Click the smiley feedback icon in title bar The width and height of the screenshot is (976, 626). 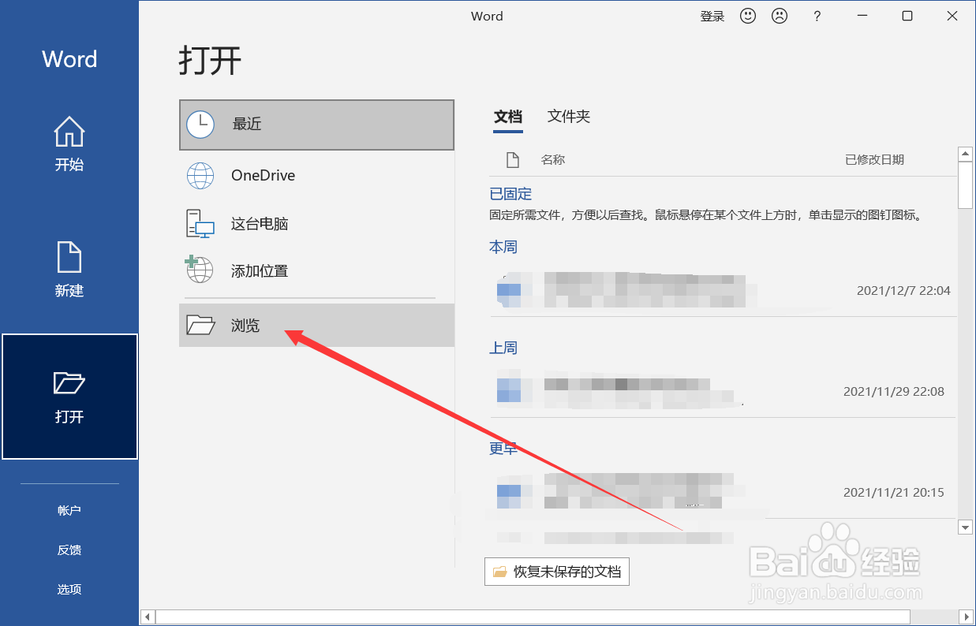point(747,15)
